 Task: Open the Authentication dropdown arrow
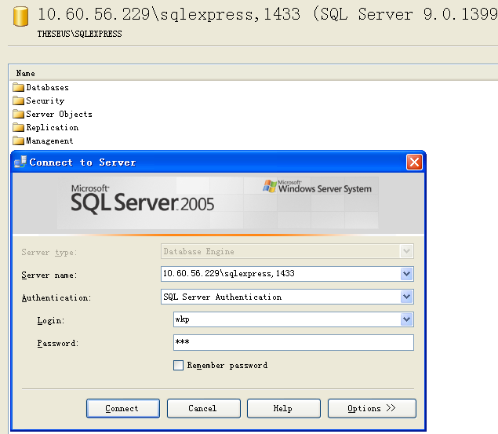click(406, 297)
